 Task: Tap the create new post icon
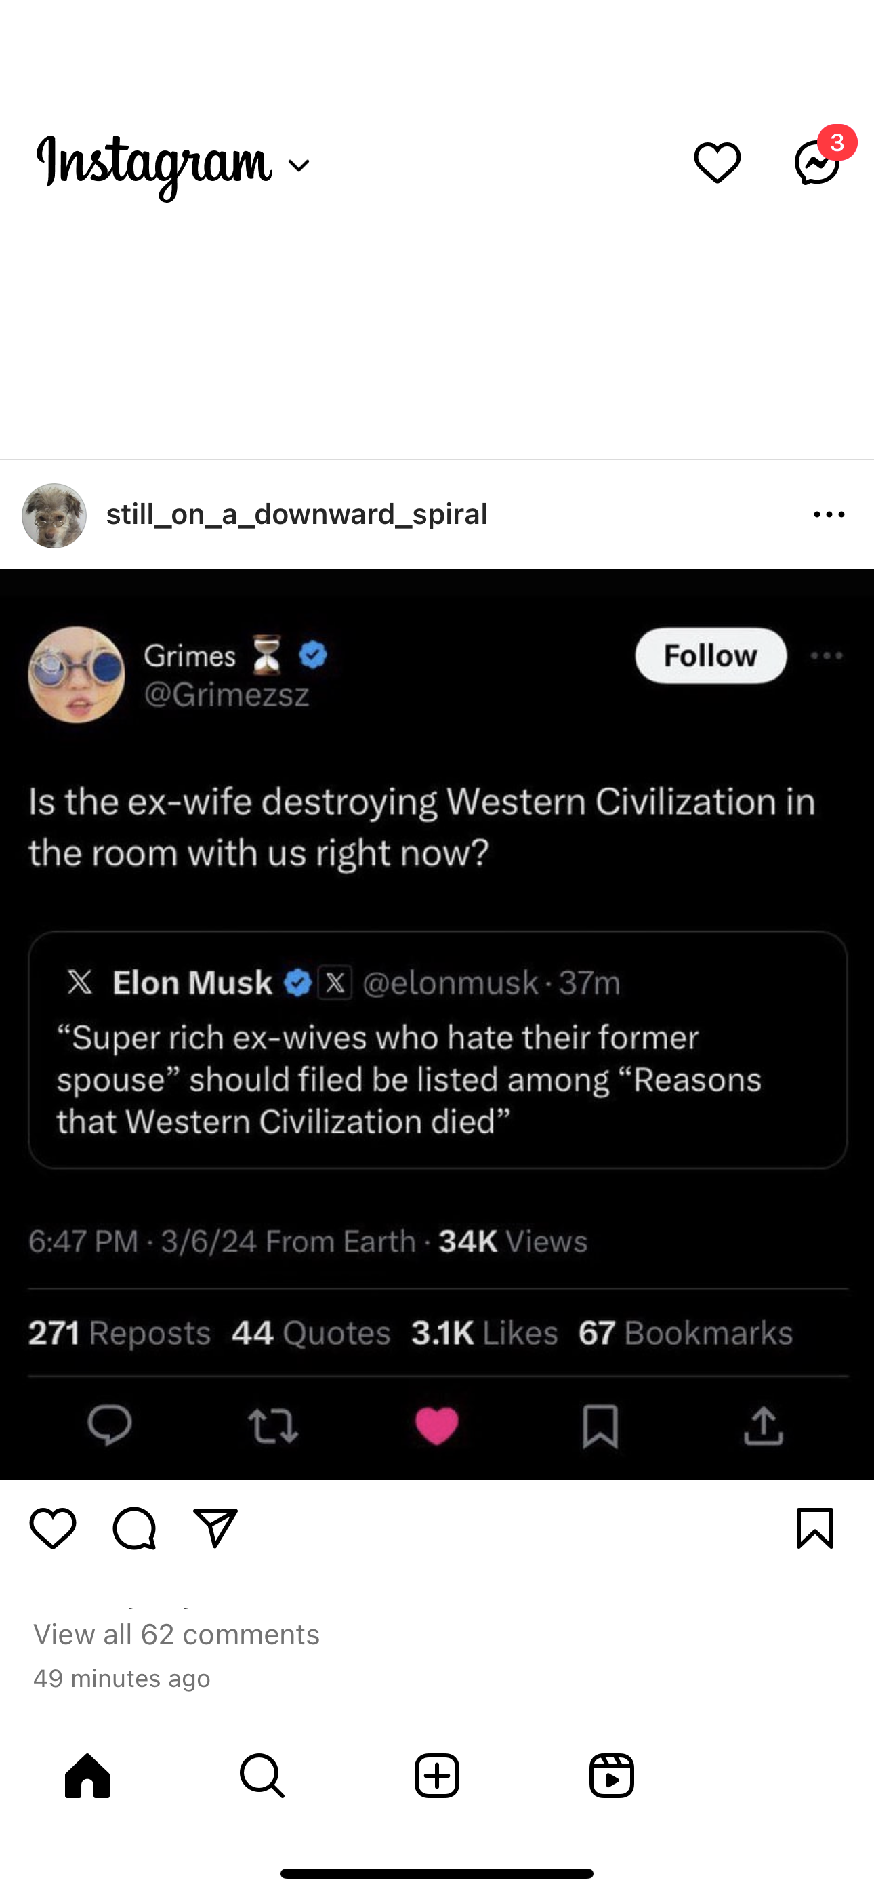point(437,1775)
